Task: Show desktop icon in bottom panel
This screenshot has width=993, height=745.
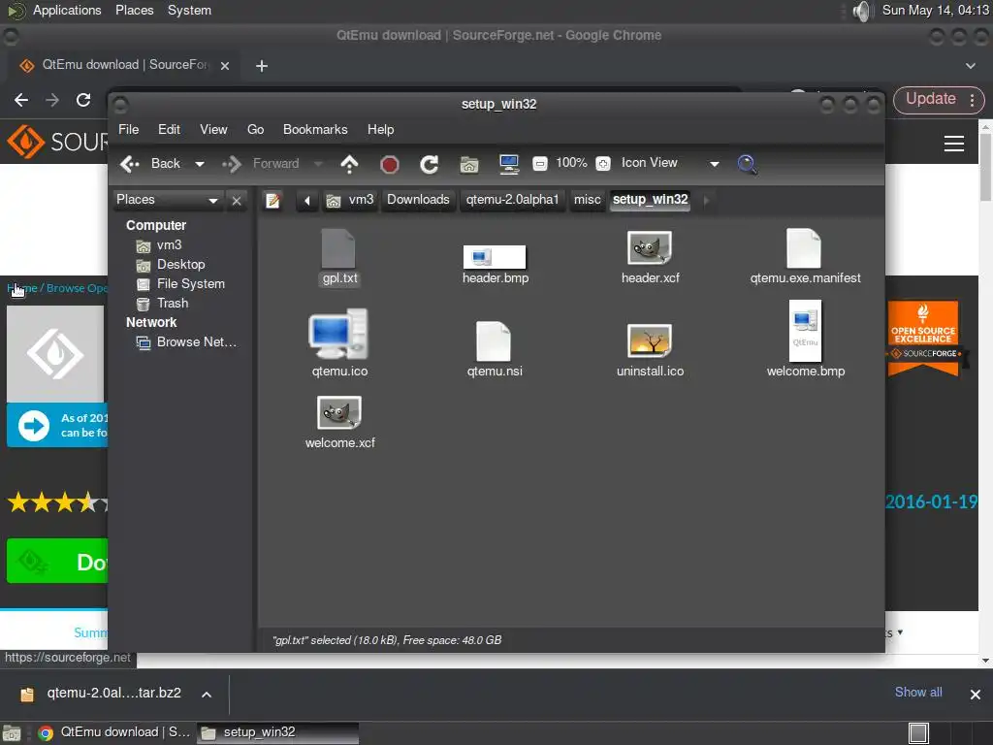Action: click(x=12, y=733)
